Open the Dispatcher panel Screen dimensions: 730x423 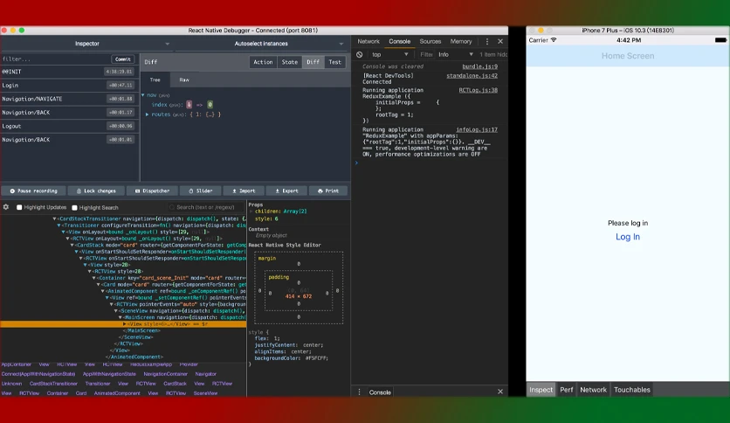[x=152, y=191]
